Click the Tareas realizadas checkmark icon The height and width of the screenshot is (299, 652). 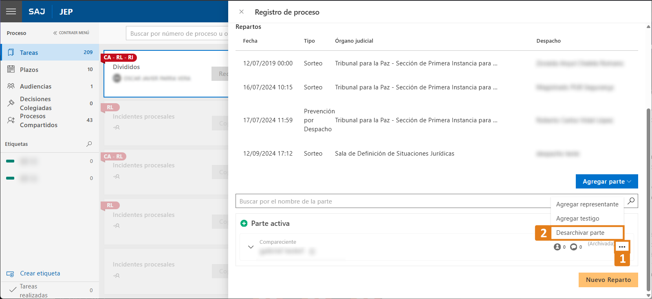(x=13, y=289)
